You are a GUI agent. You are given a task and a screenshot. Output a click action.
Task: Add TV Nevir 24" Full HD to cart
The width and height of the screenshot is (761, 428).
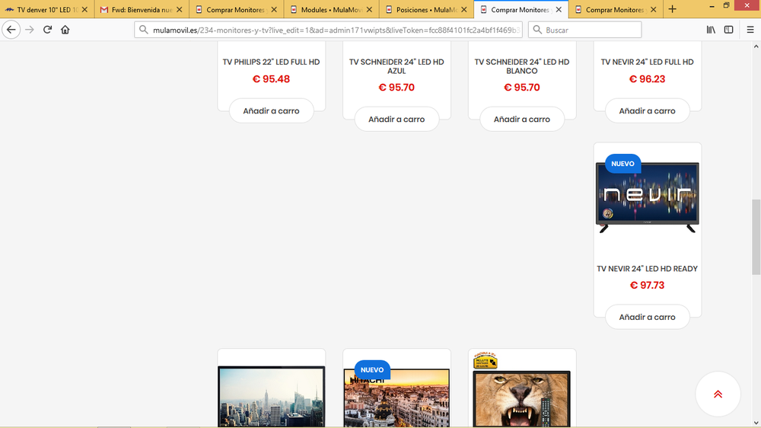(647, 110)
